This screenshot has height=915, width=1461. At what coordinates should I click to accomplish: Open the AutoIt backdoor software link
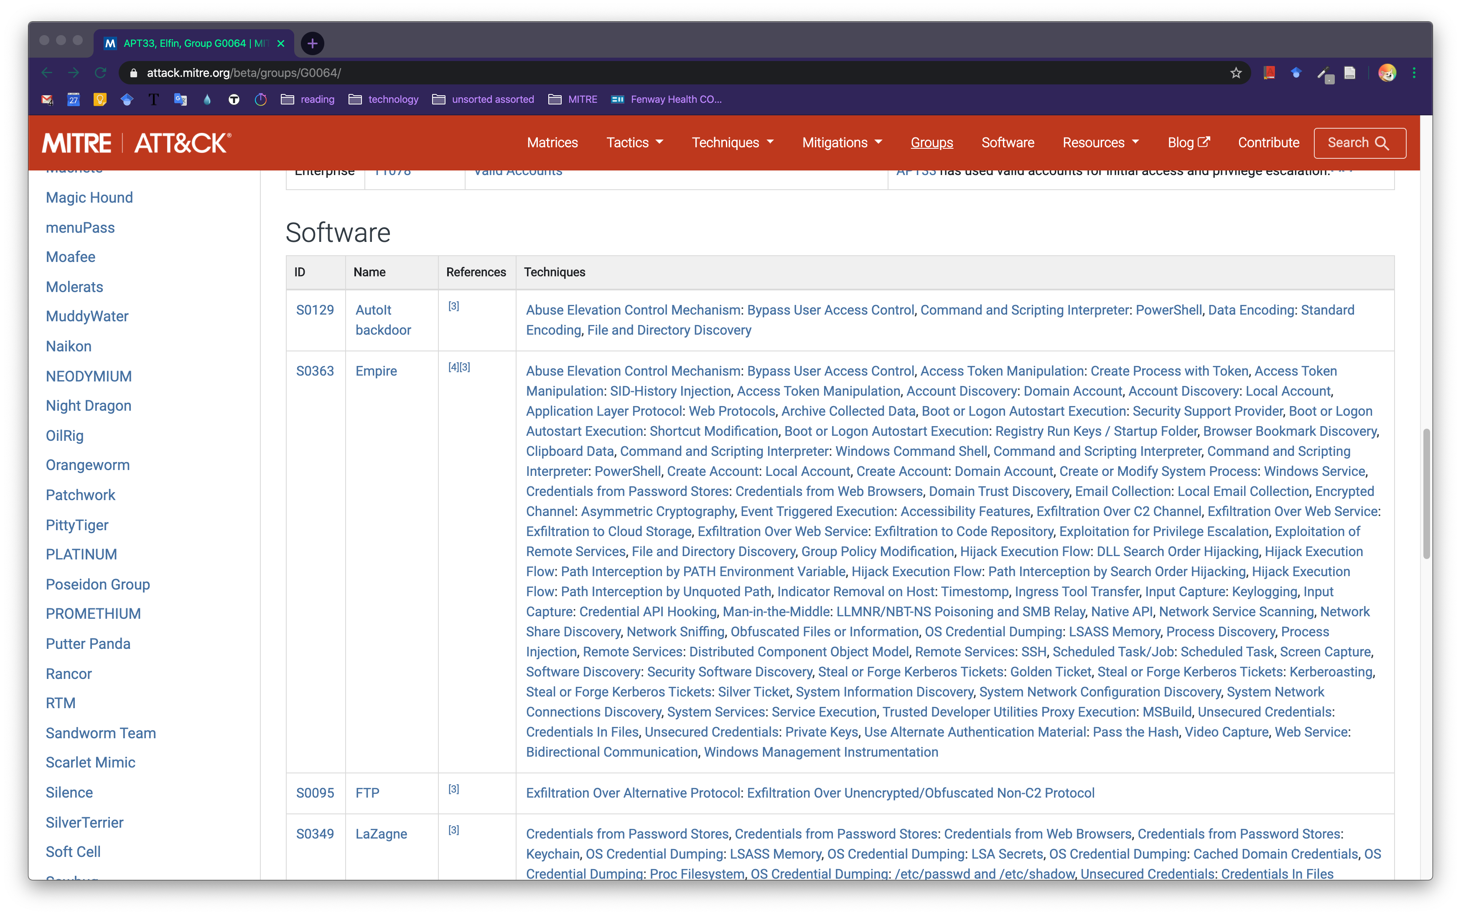[383, 320]
